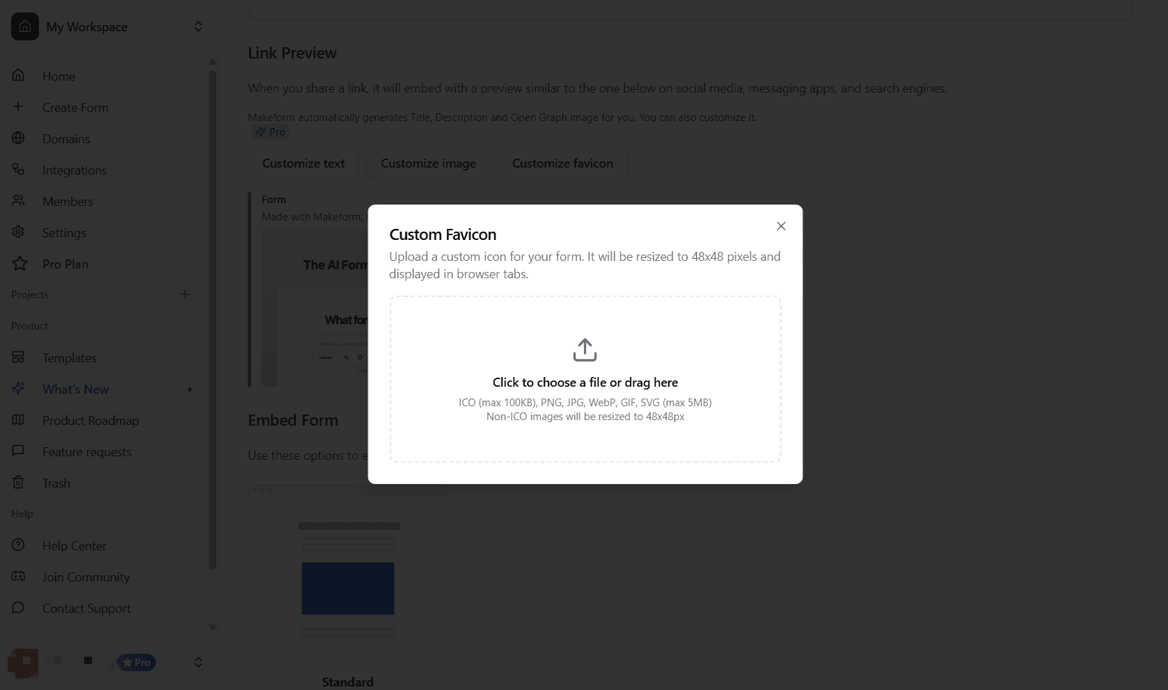The height and width of the screenshot is (690, 1168).
Task: Click the Trash bin icon
Action: click(x=19, y=483)
